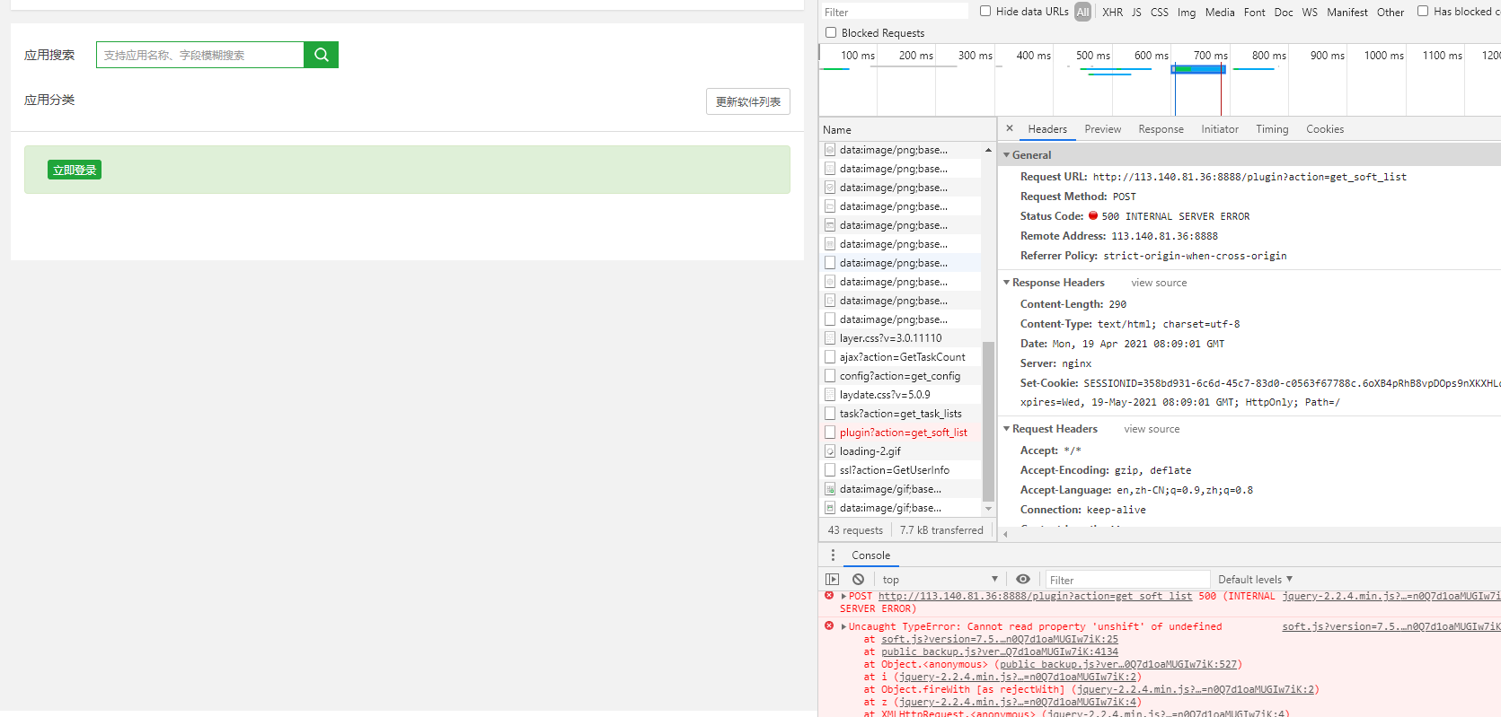This screenshot has height=717, width=1501.
Task: Toggle the console sidebar icon
Action: pos(833,580)
